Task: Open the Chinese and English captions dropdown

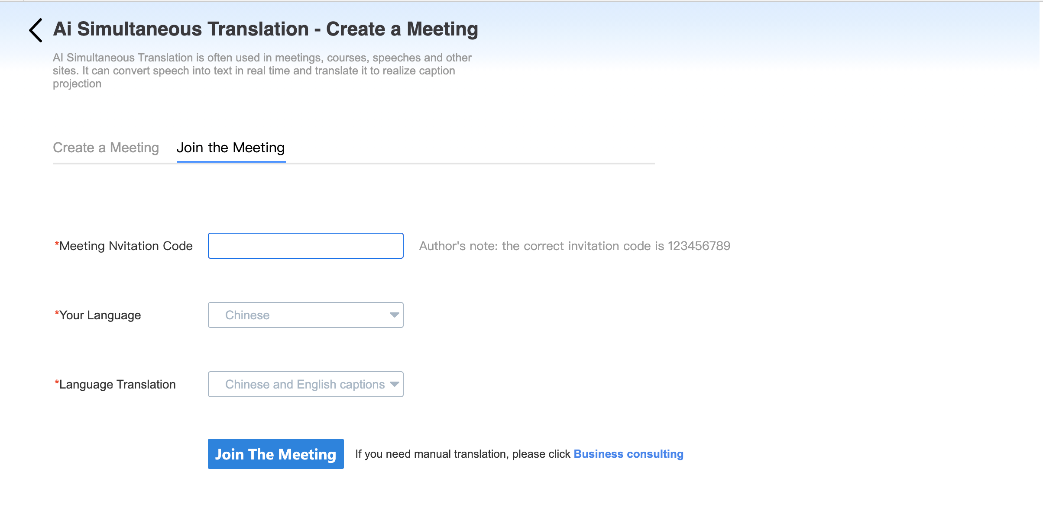Action: (x=306, y=384)
